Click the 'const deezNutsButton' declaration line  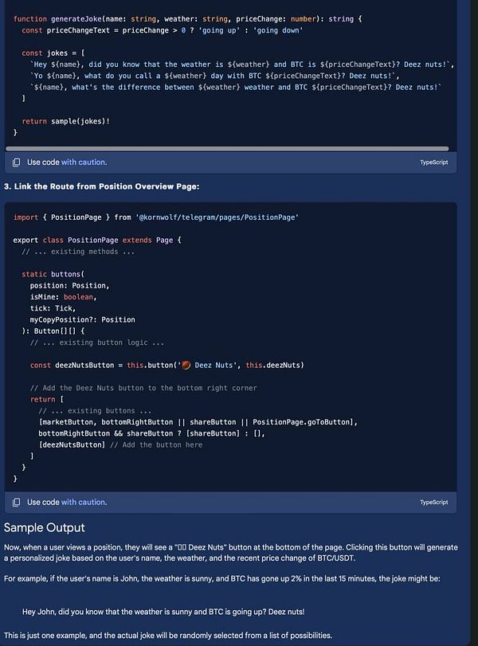point(167,365)
